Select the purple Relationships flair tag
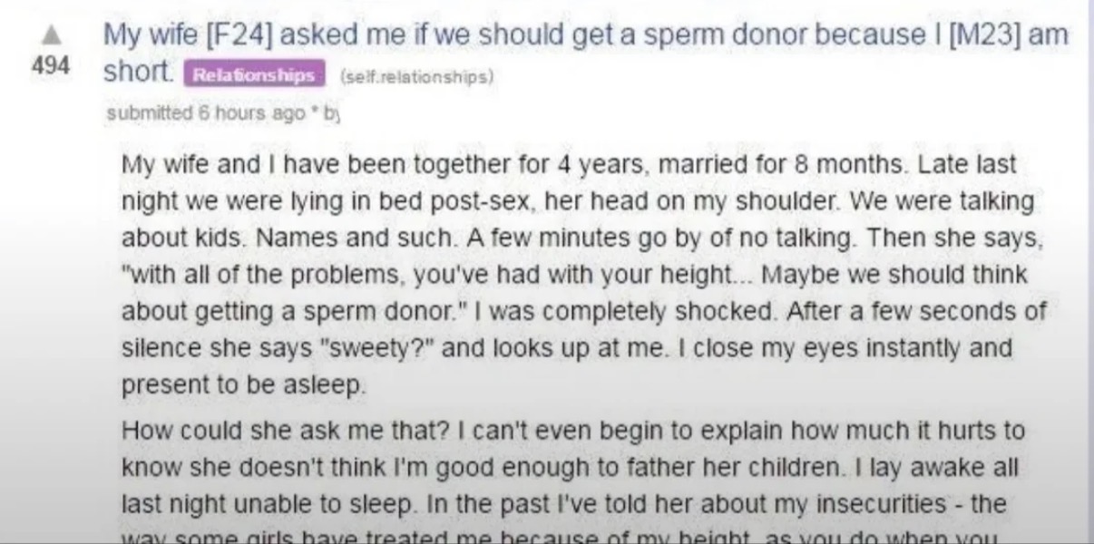Screen dimensions: 1094x544 click(254, 75)
